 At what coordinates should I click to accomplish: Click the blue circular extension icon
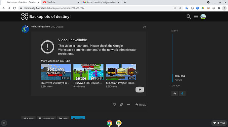coord(198,8)
